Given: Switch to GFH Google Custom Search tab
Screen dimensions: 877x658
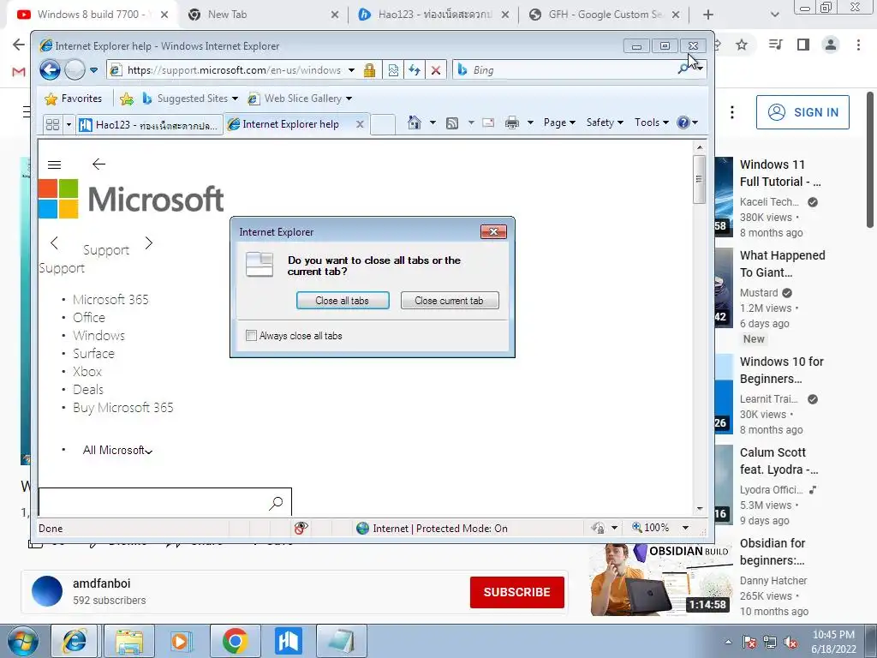Looking at the screenshot, I should 604,15.
